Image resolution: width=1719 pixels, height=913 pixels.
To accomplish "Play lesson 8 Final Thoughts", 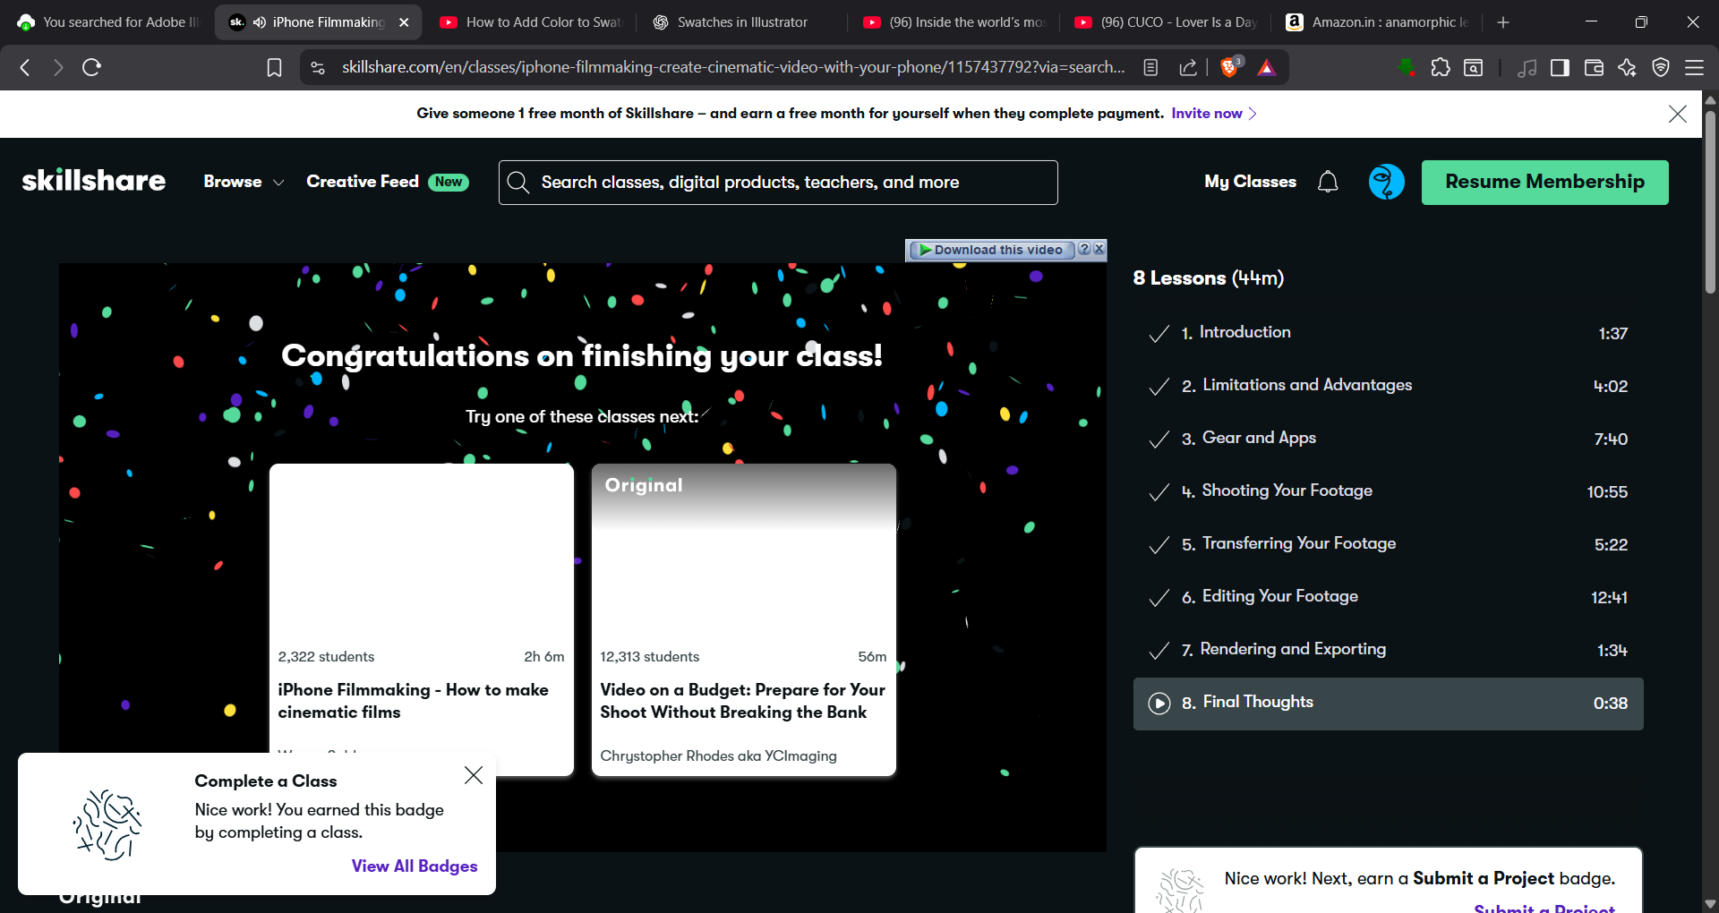I will (1388, 704).
